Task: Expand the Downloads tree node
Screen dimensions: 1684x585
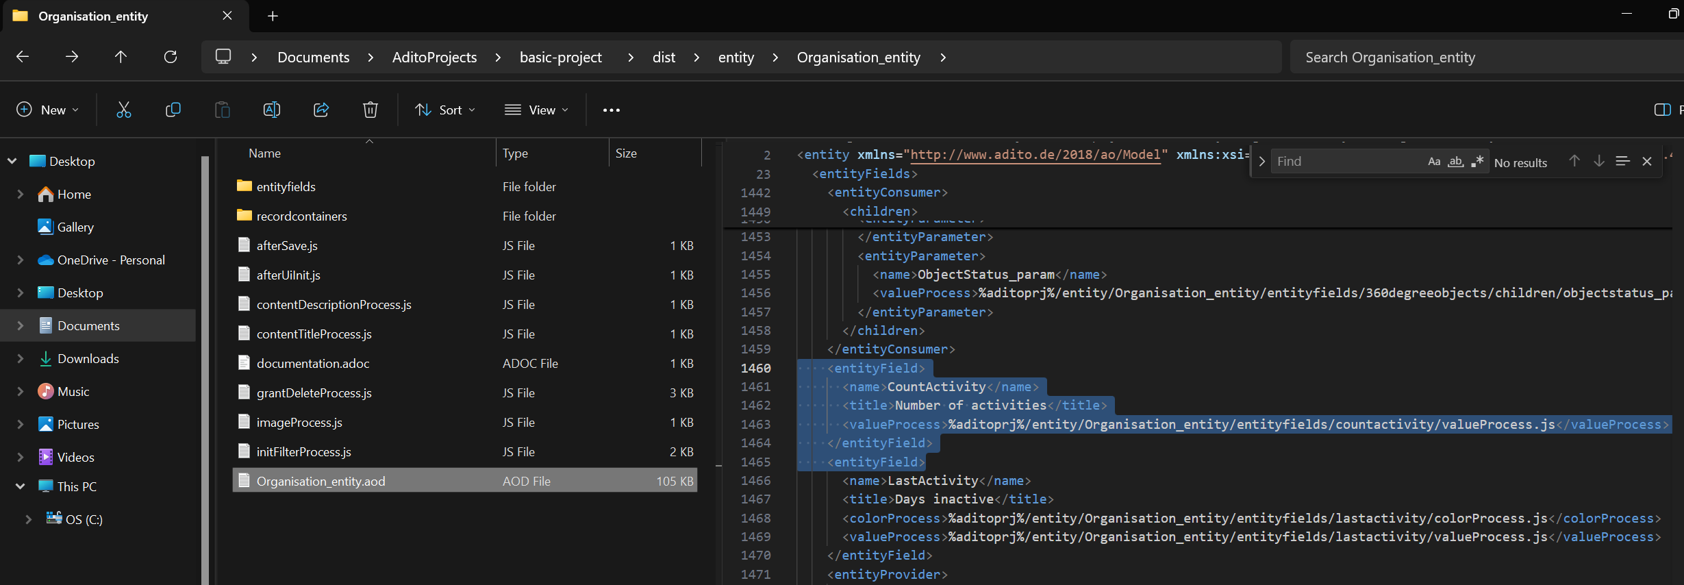Action: tap(20, 358)
